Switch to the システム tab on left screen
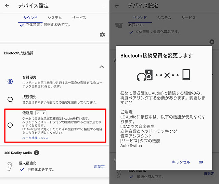The image size is (219, 184). (55, 18)
